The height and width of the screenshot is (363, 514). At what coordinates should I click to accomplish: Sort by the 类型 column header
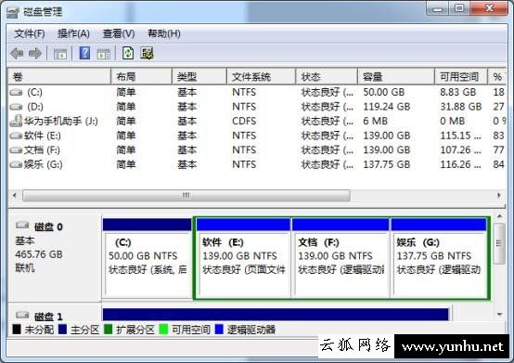pyautogui.click(x=199, y=77)
